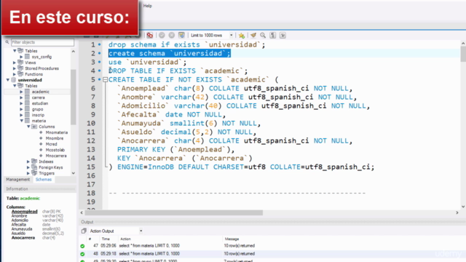Click the 'Action' column header in Output
466x262 pixels.
(125, 239)
